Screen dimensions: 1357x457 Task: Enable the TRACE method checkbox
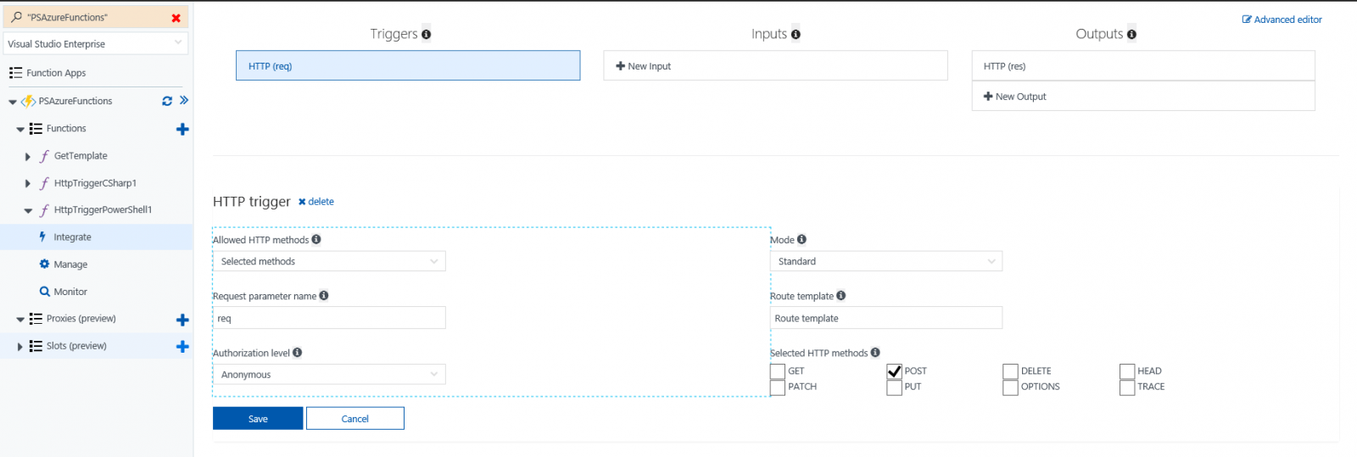(x=1127, y=387)
